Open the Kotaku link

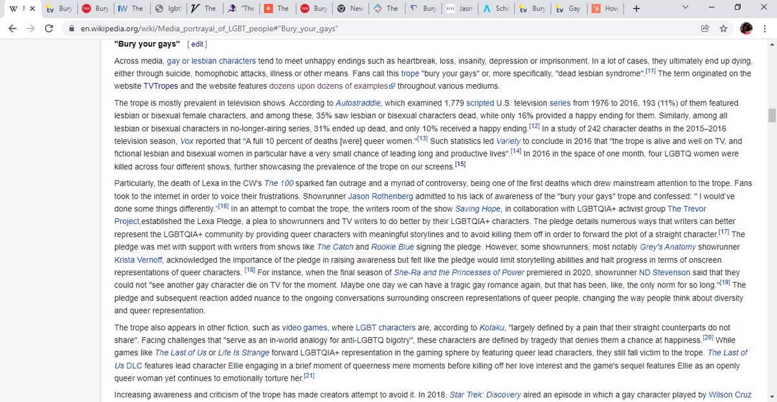[x=491, y=327]
